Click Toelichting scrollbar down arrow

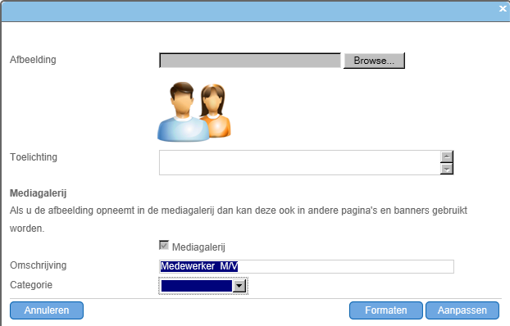point(447,169)
